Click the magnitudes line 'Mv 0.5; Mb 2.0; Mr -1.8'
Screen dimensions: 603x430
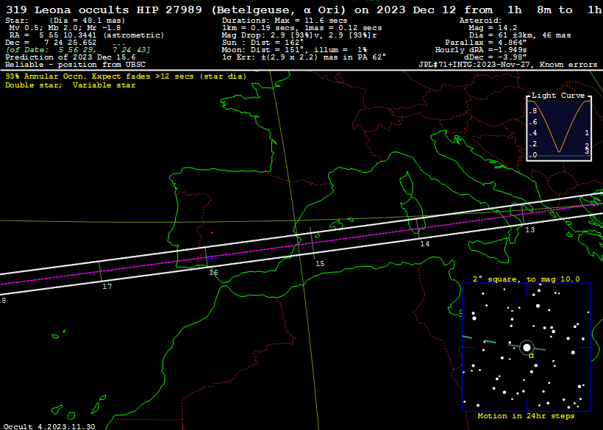pos(65,28)
